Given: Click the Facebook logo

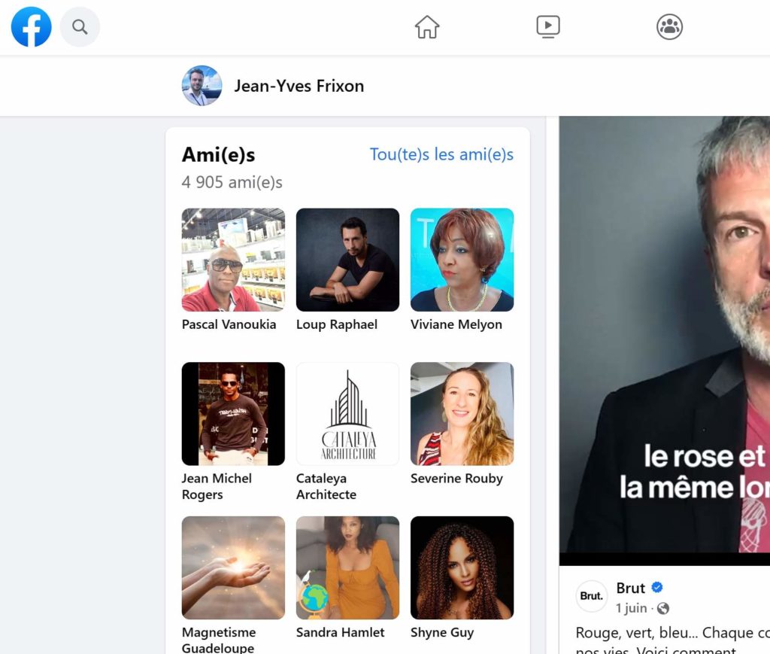Looking at the screenshot, I should [x=31, y=26].
